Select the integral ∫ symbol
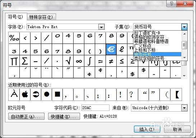 click(x=90, y=61)
